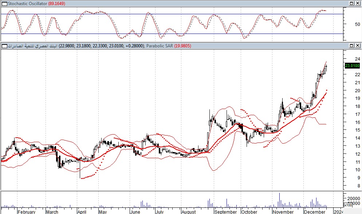Open the price chart panel's control icon
This screenshot has width=362, height=214.
[x=4, y=46]
